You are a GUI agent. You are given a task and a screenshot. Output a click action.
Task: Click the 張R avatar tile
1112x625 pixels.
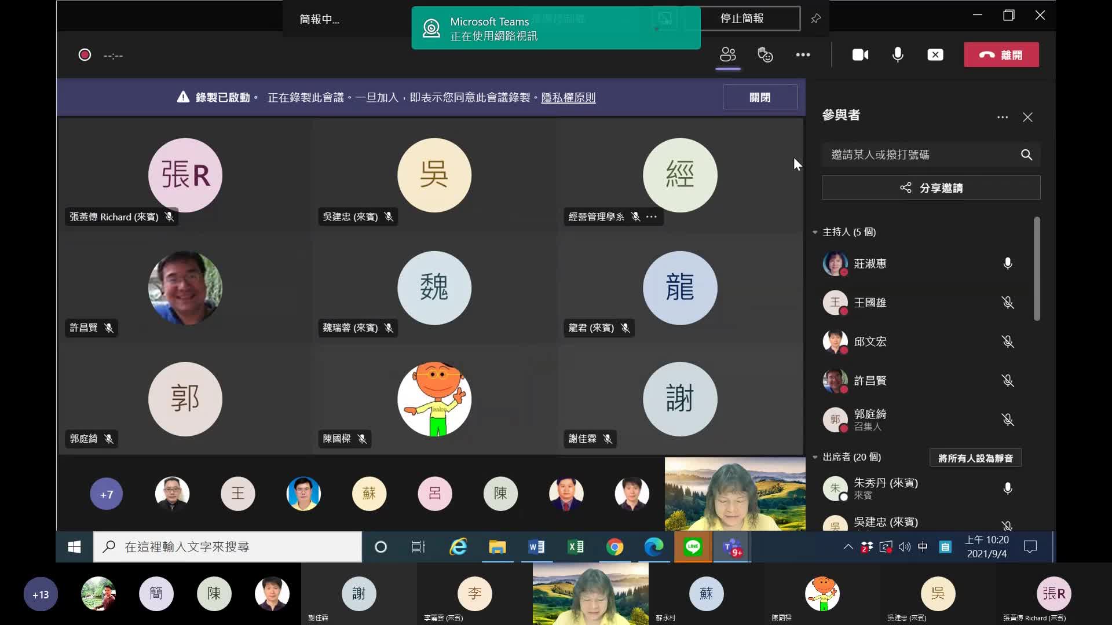(x=185, y=175)
